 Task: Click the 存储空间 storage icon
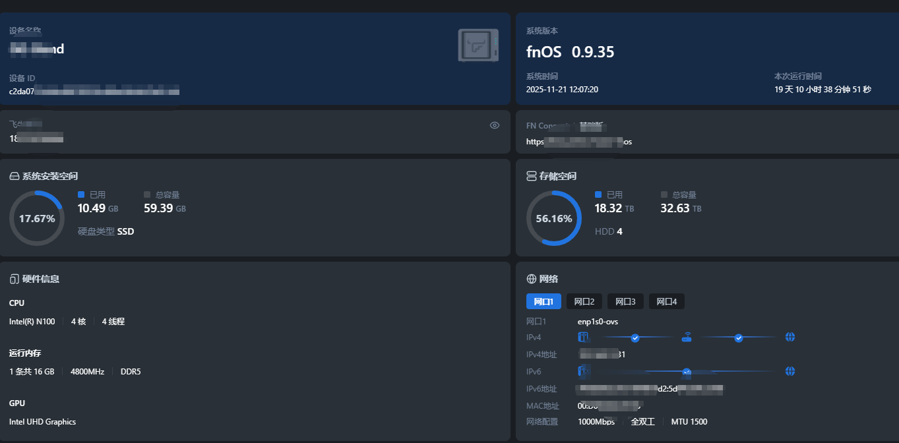point(532,176)
